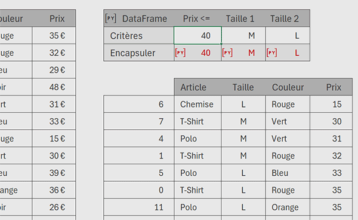Select the Chemise article cell
This screenshot has width=358, height=220.
tap(197, 104)
